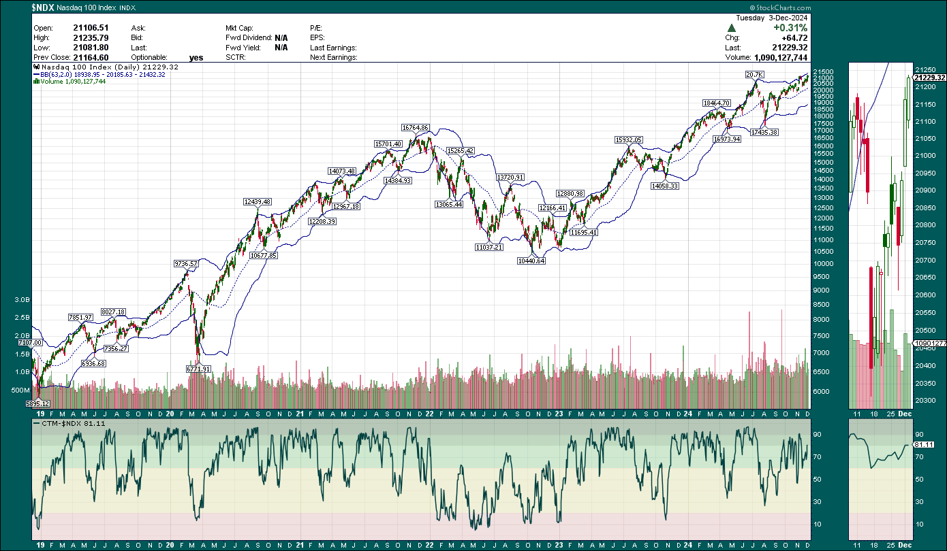Click the Optionable value 'yes'
The image size is (947, 551).
[196, 58]
